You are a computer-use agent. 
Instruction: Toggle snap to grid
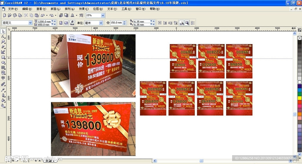point(160,23)
